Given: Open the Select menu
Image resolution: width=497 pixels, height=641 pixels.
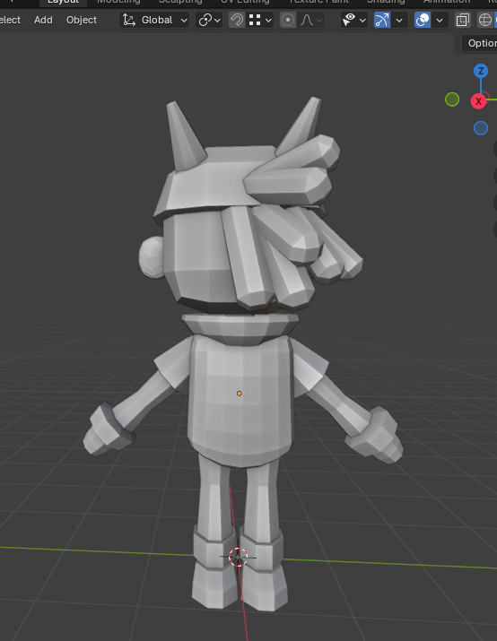Looking at the screenshot, I should coord(10,20).
